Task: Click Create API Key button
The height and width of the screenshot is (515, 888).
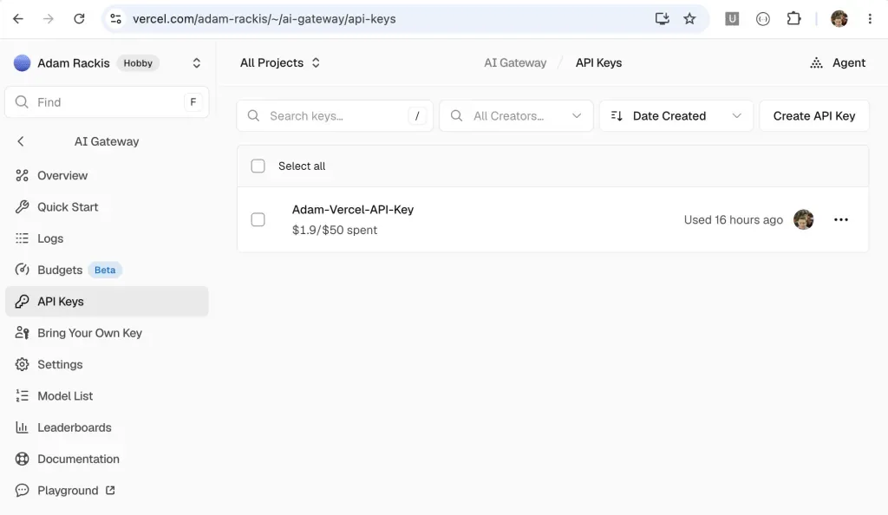Action: tap(813, 116)
